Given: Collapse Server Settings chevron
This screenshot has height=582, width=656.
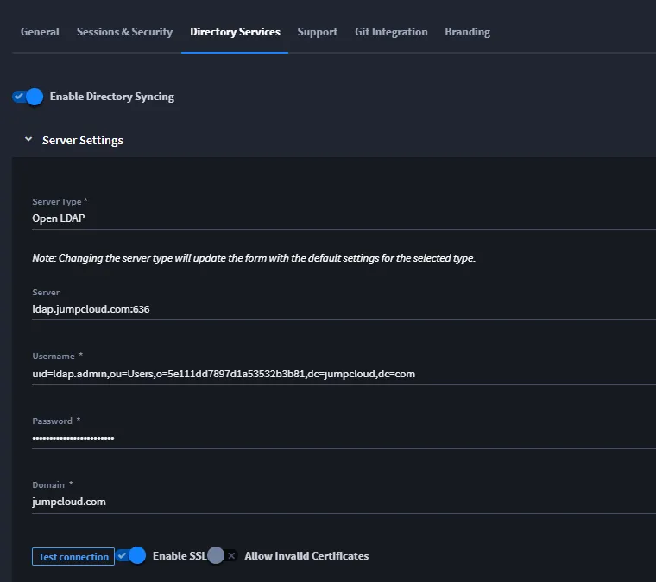Looking at the screenshot, I should pos(28,139).
